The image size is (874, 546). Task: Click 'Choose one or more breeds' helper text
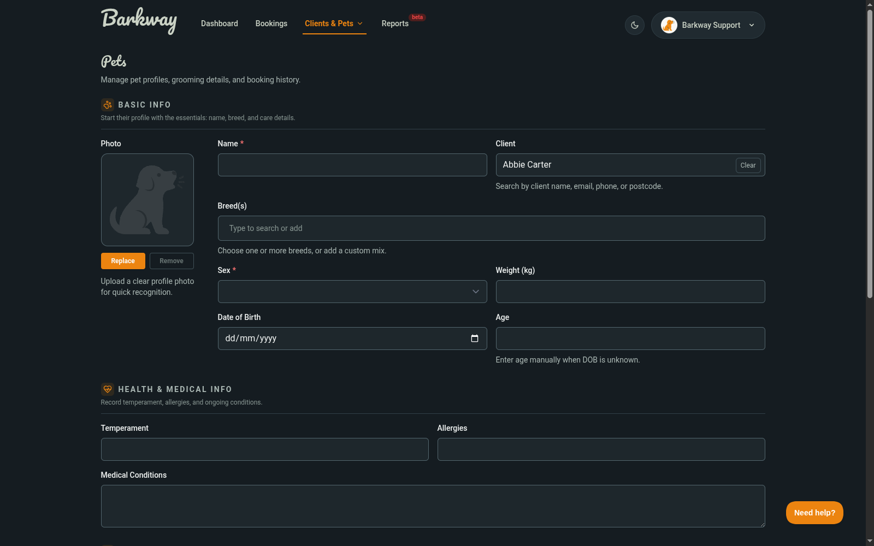(302, 251)
